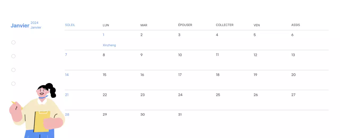Pick date 17 on the calendar
This screenshot has width=340, height=138.
[x=180, y=75]
